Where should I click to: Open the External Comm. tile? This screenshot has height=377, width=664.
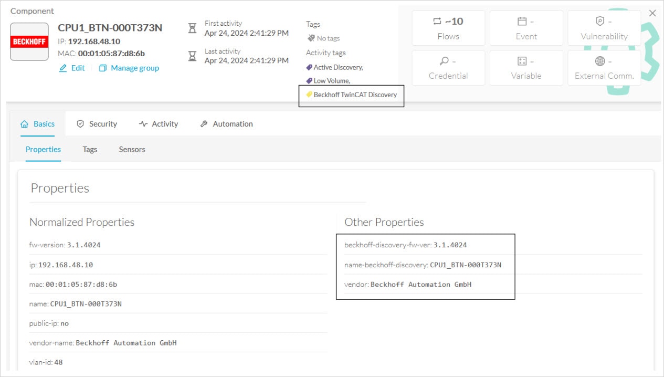tap(604, 68)
